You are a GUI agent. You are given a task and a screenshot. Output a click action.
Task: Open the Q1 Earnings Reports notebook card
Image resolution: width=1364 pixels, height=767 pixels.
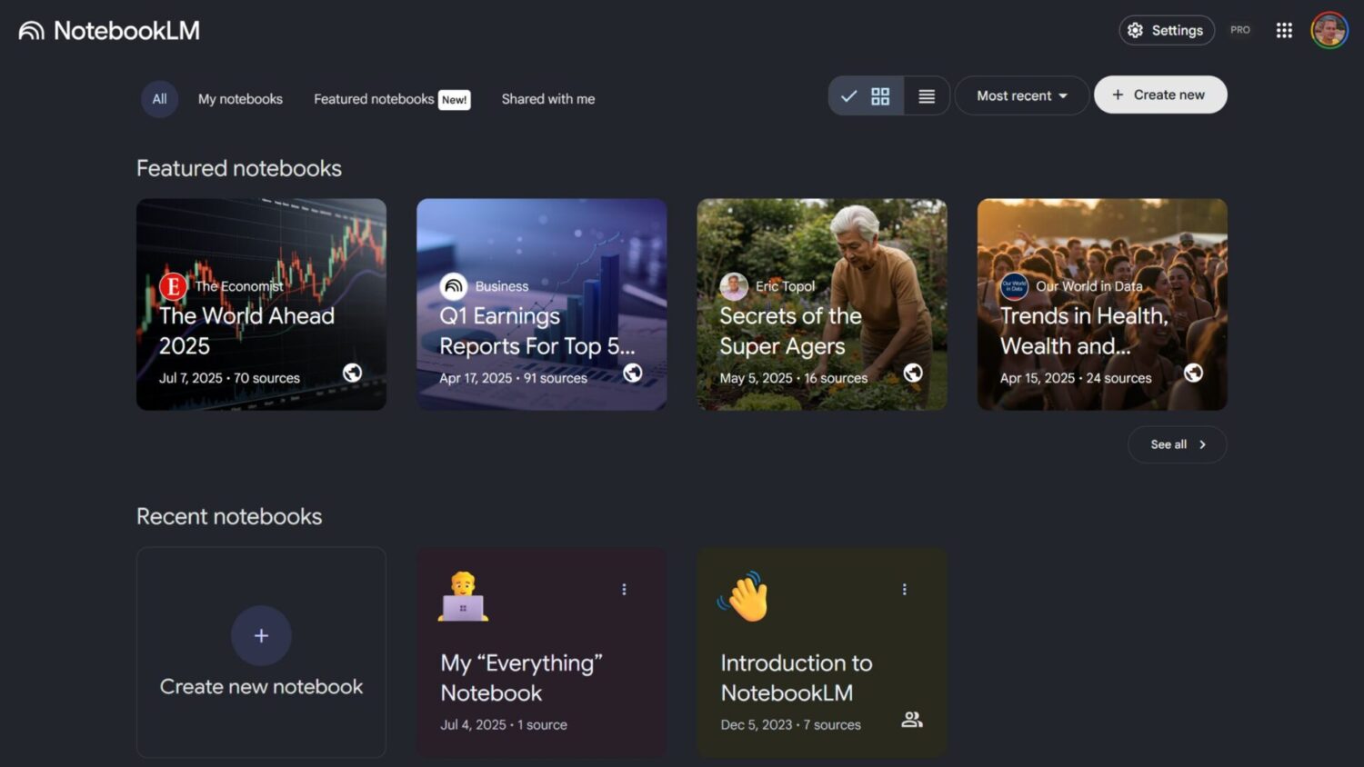tap(541, 304)
